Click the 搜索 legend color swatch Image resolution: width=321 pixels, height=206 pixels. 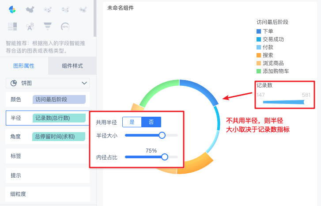tap(259, 55)
